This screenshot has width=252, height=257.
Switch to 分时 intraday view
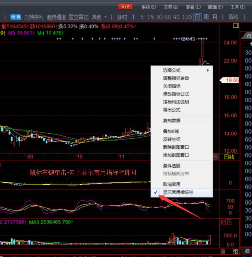click(x=122, y=17)
